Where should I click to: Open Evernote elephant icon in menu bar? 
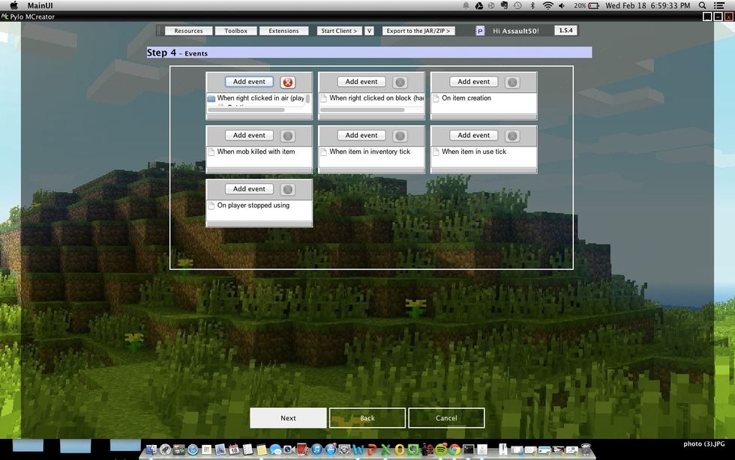coord(504,5)
